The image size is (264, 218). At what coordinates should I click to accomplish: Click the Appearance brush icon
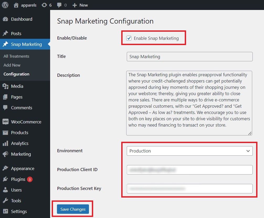(x=6, y=168)
